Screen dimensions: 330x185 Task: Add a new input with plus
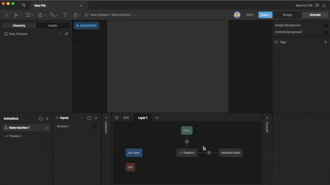pos(96,118)
